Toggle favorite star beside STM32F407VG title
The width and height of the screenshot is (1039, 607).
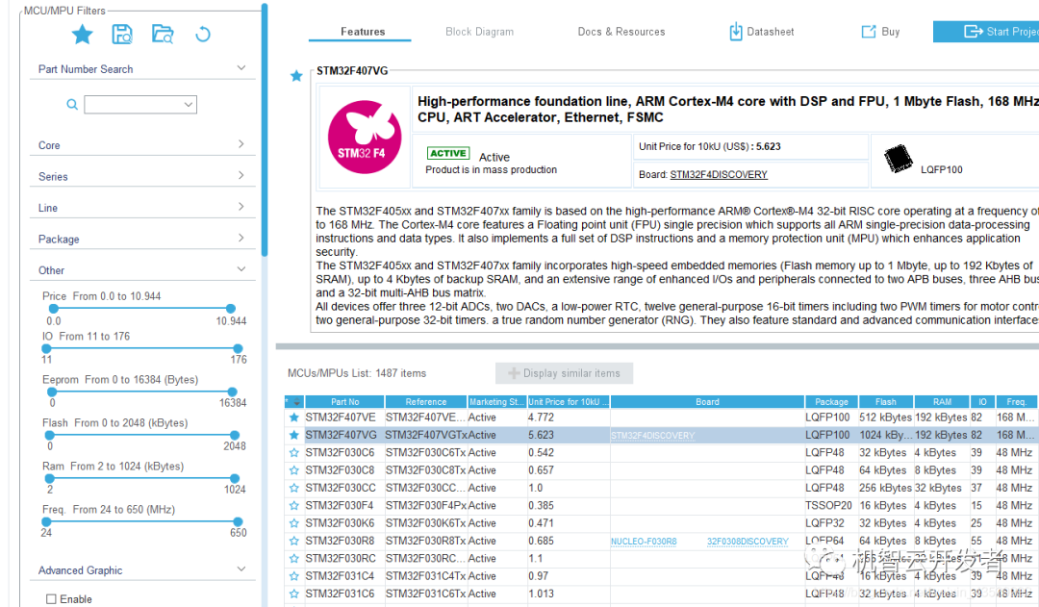(x=296, y=76)
